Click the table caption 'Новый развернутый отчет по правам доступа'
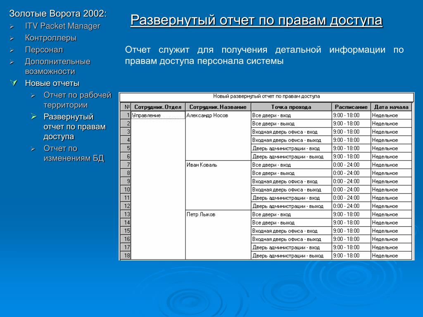Screen dimensions: 423x317 coord(266,96)
